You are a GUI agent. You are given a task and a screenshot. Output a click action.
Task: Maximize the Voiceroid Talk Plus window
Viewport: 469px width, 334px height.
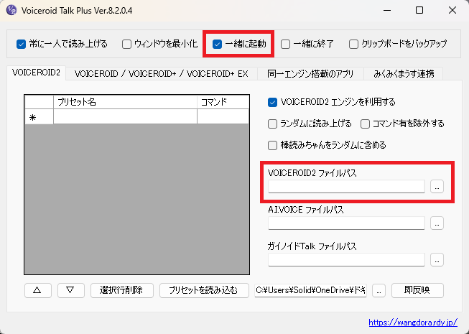[x=419, y=11]
